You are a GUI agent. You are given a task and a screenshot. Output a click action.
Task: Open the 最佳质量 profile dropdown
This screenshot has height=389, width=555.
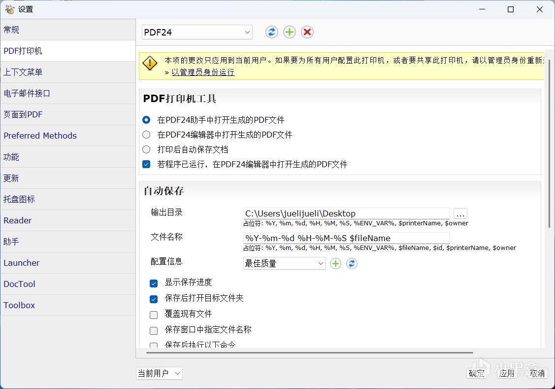click(x=285, y=264)
